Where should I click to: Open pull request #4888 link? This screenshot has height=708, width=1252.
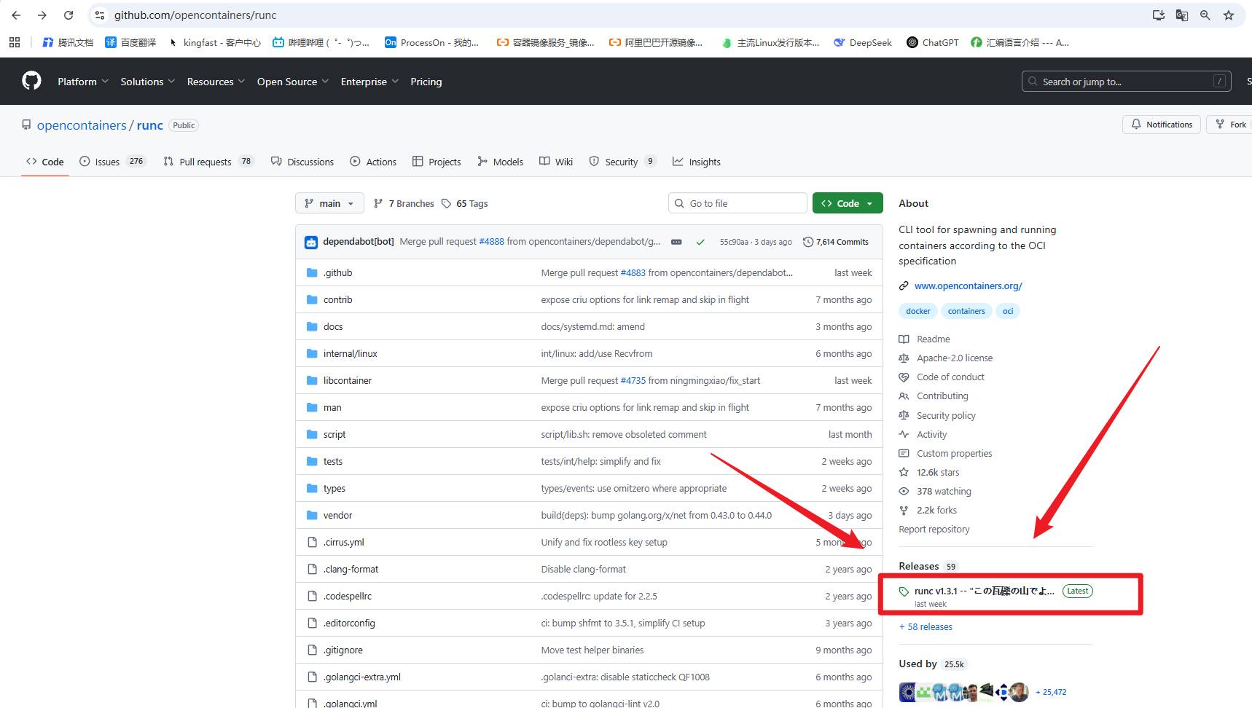pyautogui.click(x=491, y=242)
